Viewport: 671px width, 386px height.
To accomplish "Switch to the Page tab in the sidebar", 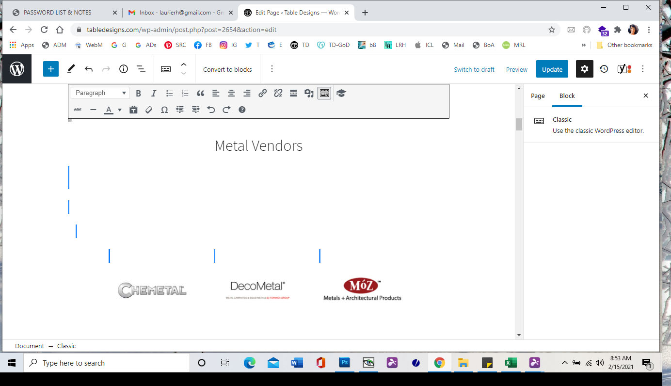I will coord(538,96).
